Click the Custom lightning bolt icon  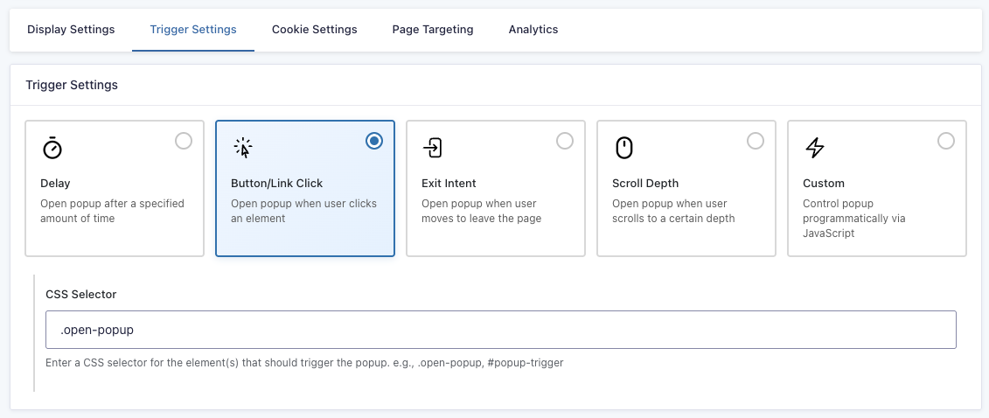click(x=814, y=148)
